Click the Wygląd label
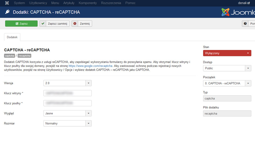Viewport: 255px width, 146px height. click(x=9, y=113)
